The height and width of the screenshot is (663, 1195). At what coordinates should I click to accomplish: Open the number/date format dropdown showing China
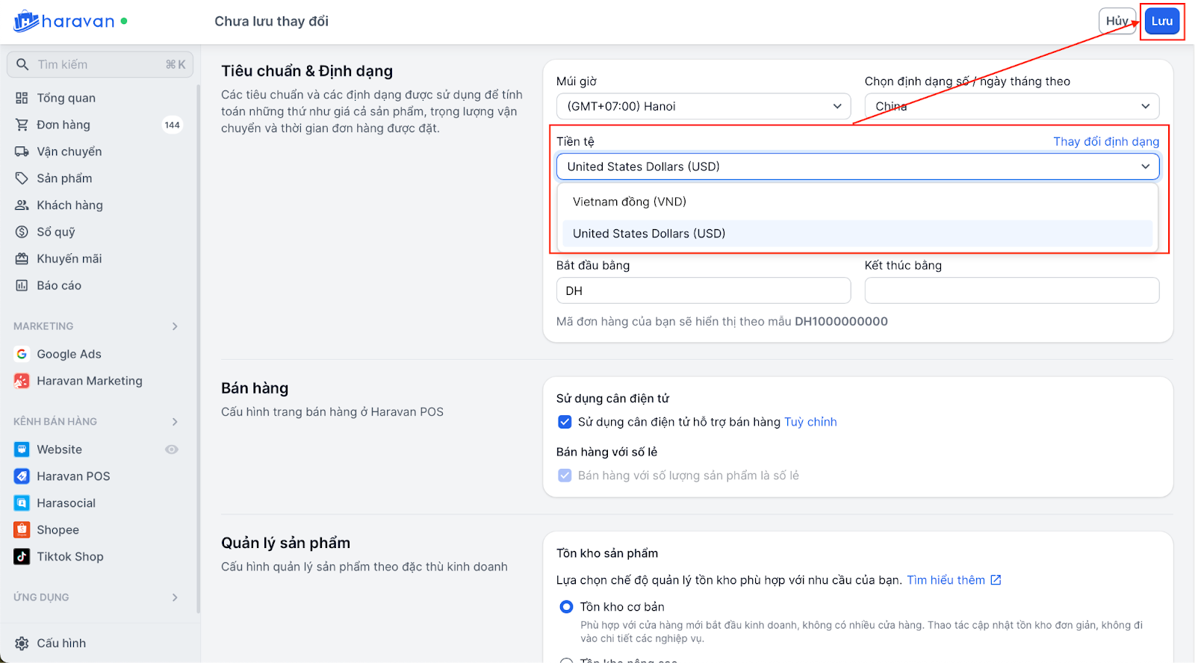pos(1012,106)
